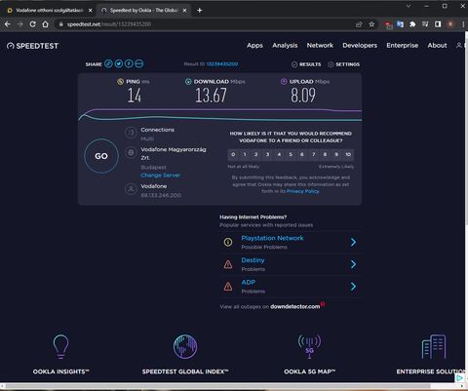
Task: Open the Playstation Network link
Action: coord(272,238)
